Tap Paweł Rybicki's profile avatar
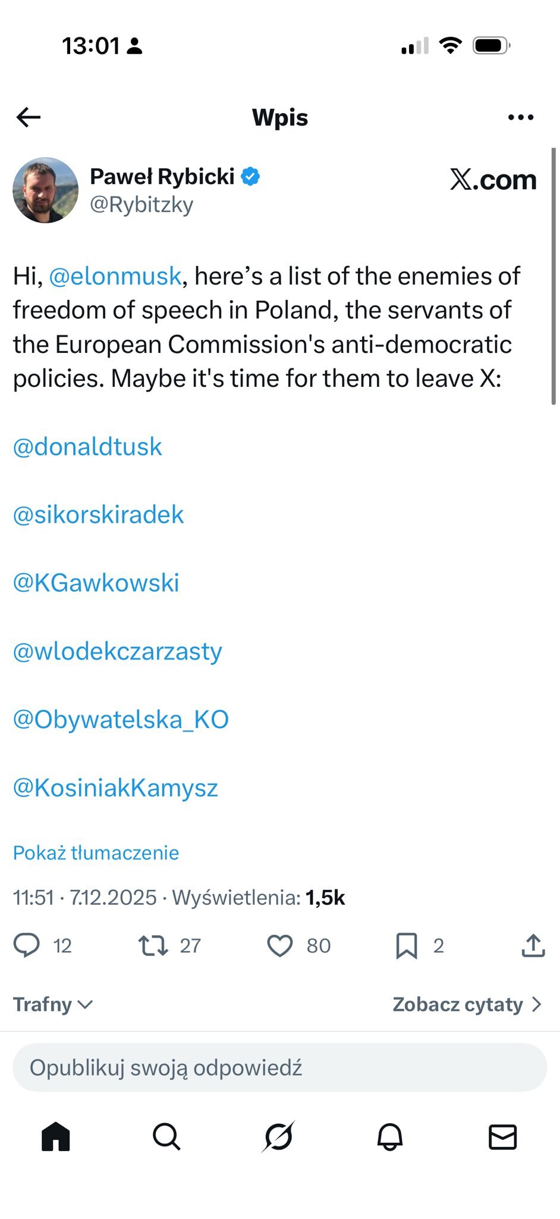The width and height of the screenshot is (560, 1219). (46, 190)
